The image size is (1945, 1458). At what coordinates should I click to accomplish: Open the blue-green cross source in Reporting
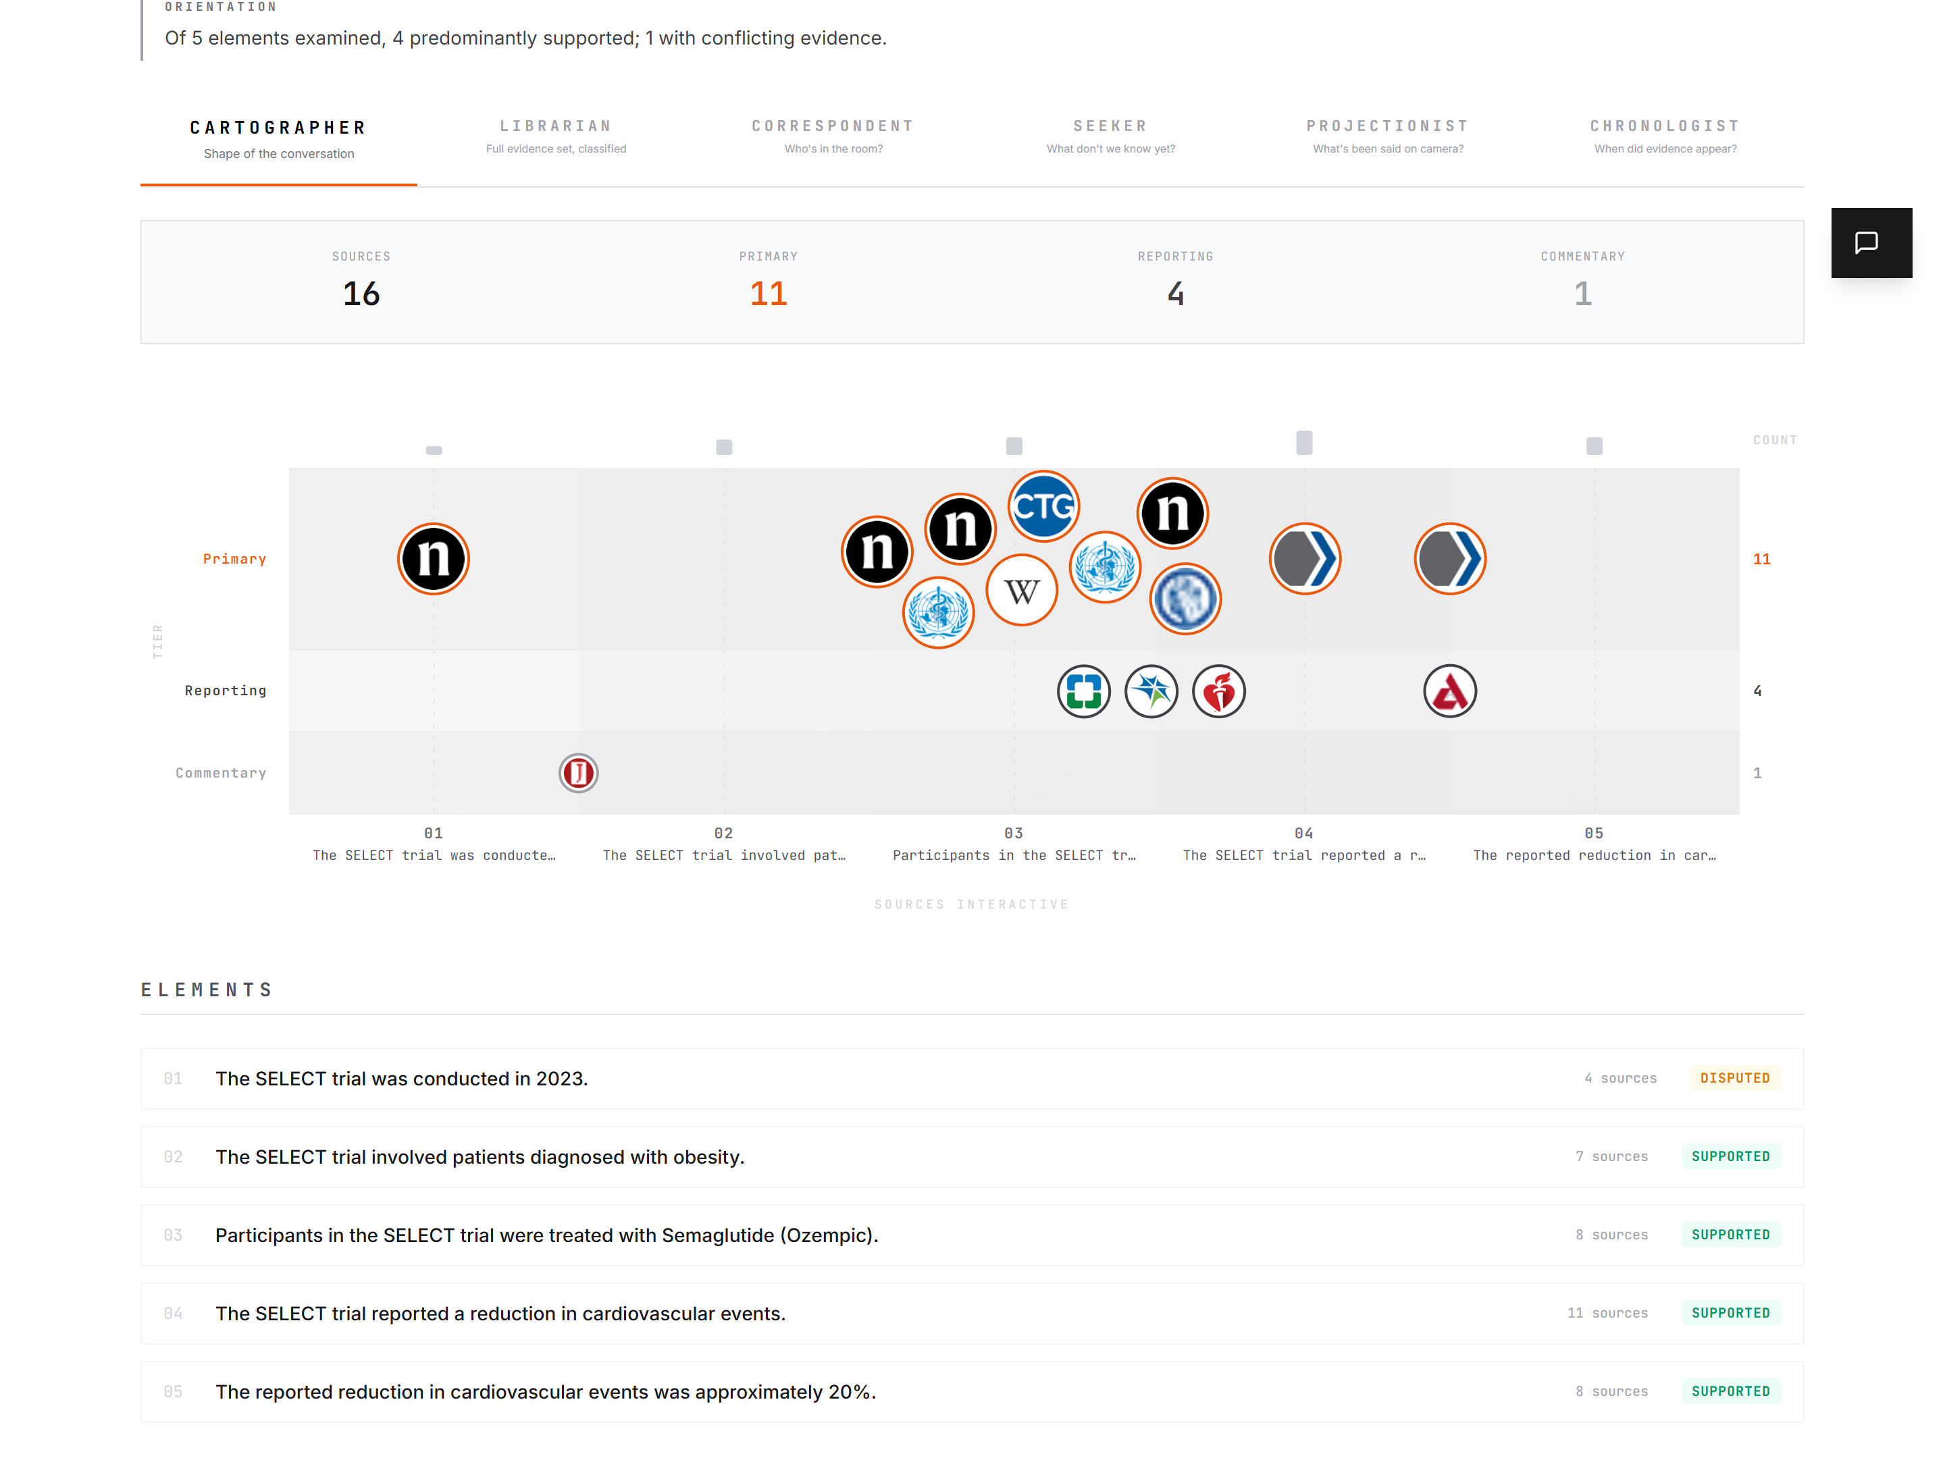tap(1083, 692)
